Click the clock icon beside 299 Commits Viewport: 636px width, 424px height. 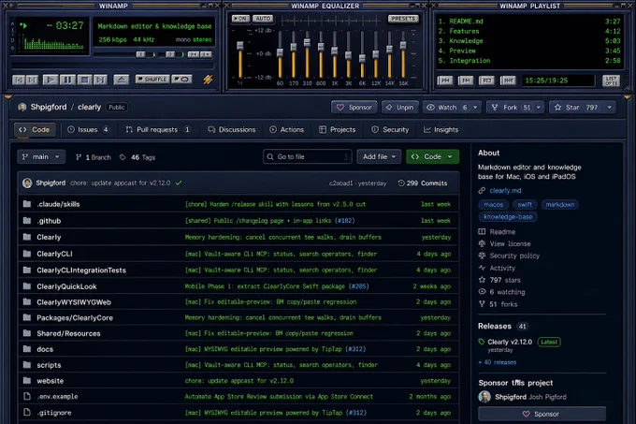tap(401, 183)
